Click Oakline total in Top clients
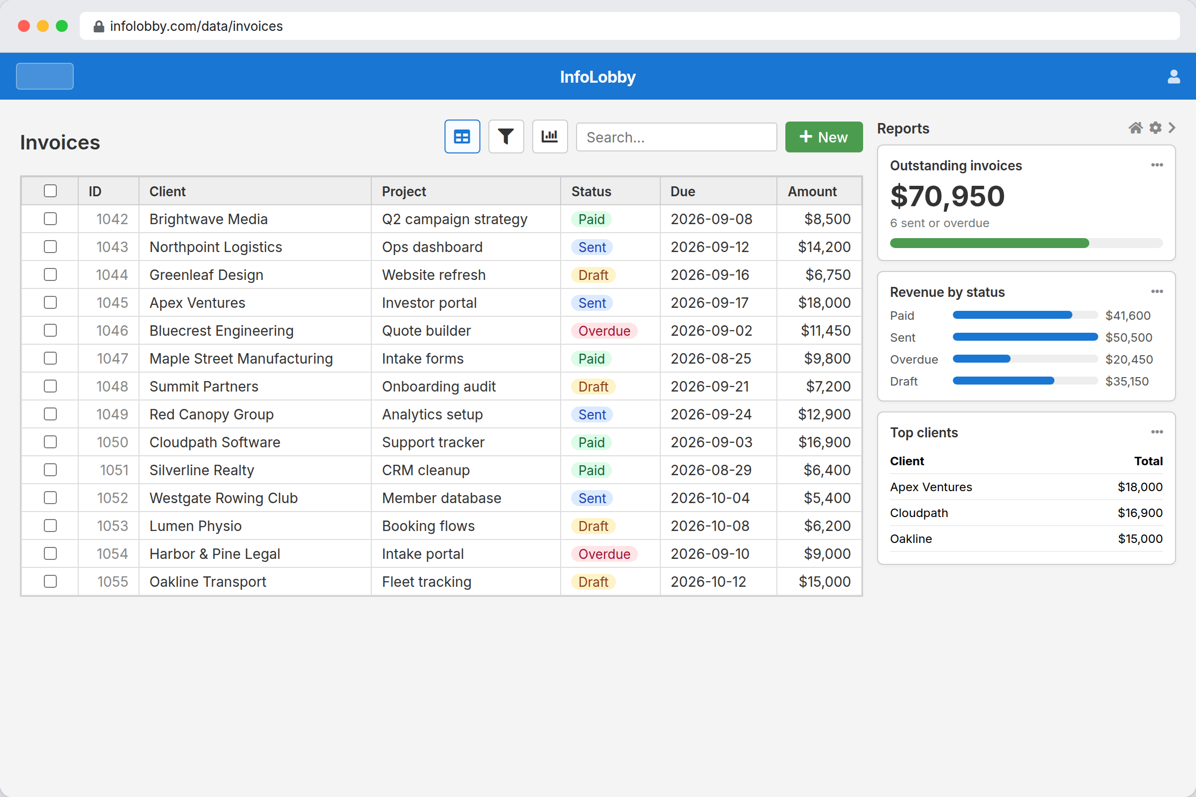 click(x=1140, y=539)
